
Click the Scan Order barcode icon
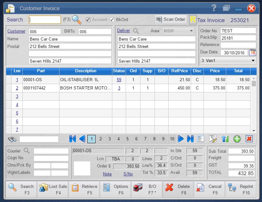[158, 19]
